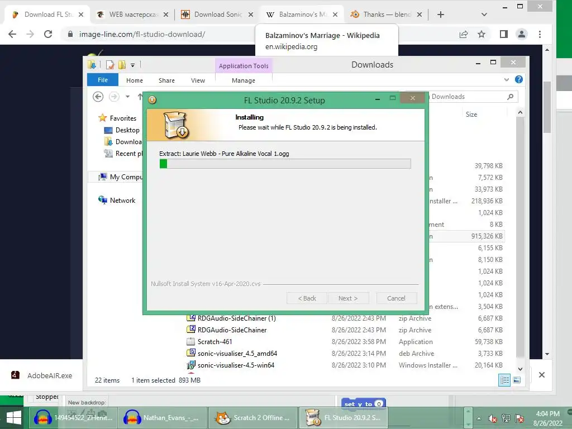Click the share page icon in address bar
572x429 pixels.
(464, 34)
